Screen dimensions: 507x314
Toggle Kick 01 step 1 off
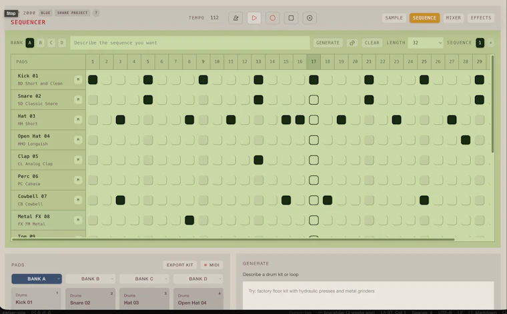click(x=93, y=80)
